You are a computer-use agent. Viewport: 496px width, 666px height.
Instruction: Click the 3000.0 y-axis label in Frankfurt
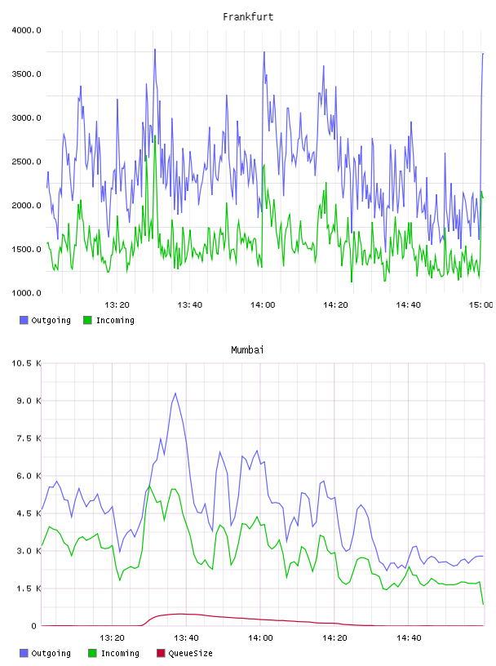pos(26,118)
